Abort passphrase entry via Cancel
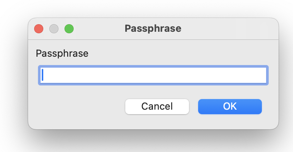Viewport: 293px width, 152px height. [x=157, y=107]
